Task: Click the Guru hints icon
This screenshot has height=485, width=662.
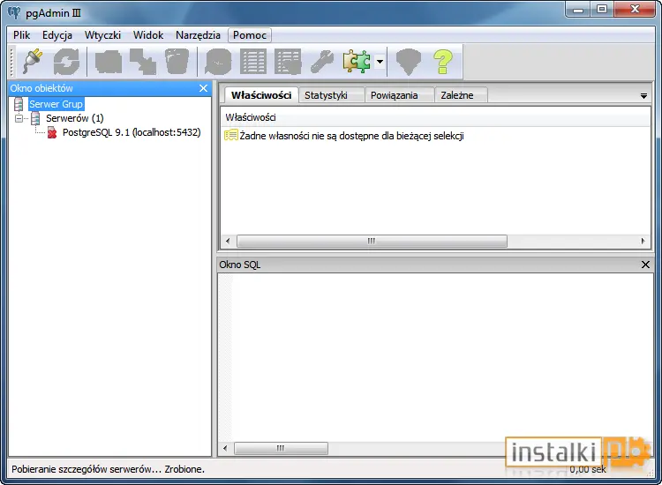Action: pos(409,62)
